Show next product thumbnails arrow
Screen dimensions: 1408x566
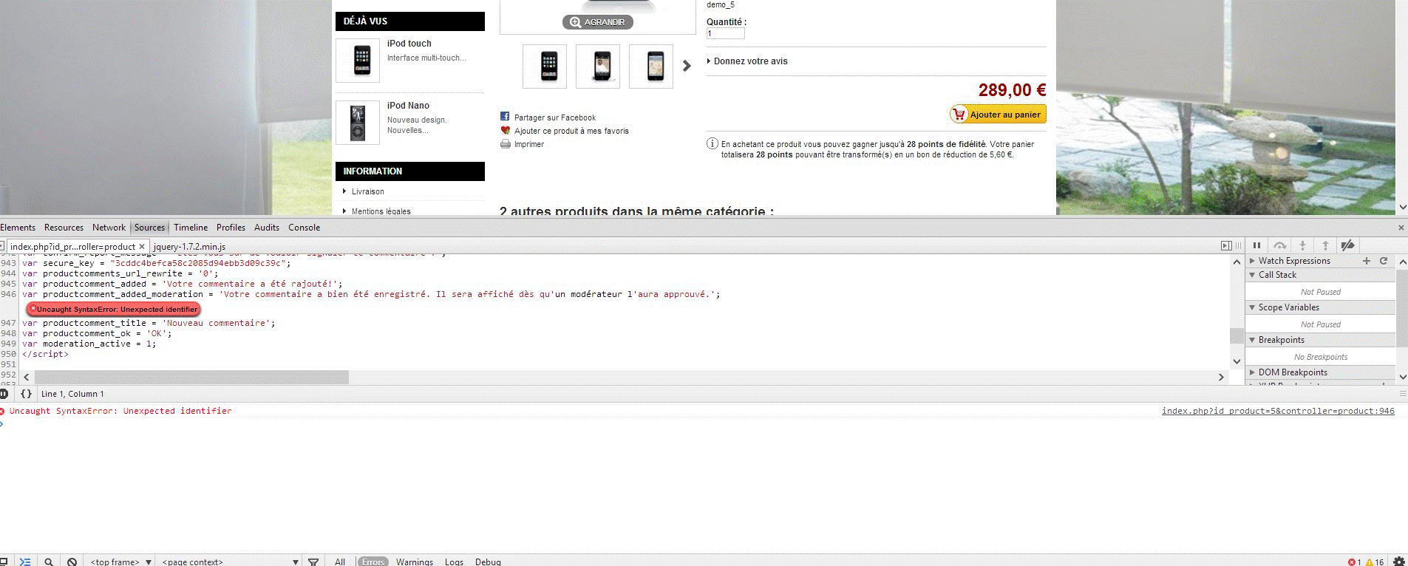point(687,66)
